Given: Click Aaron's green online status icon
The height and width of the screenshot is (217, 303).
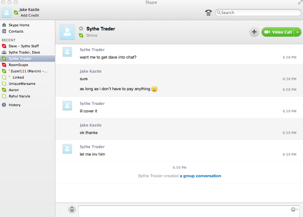Looking at the screenshot, I should tap(4, 90).
